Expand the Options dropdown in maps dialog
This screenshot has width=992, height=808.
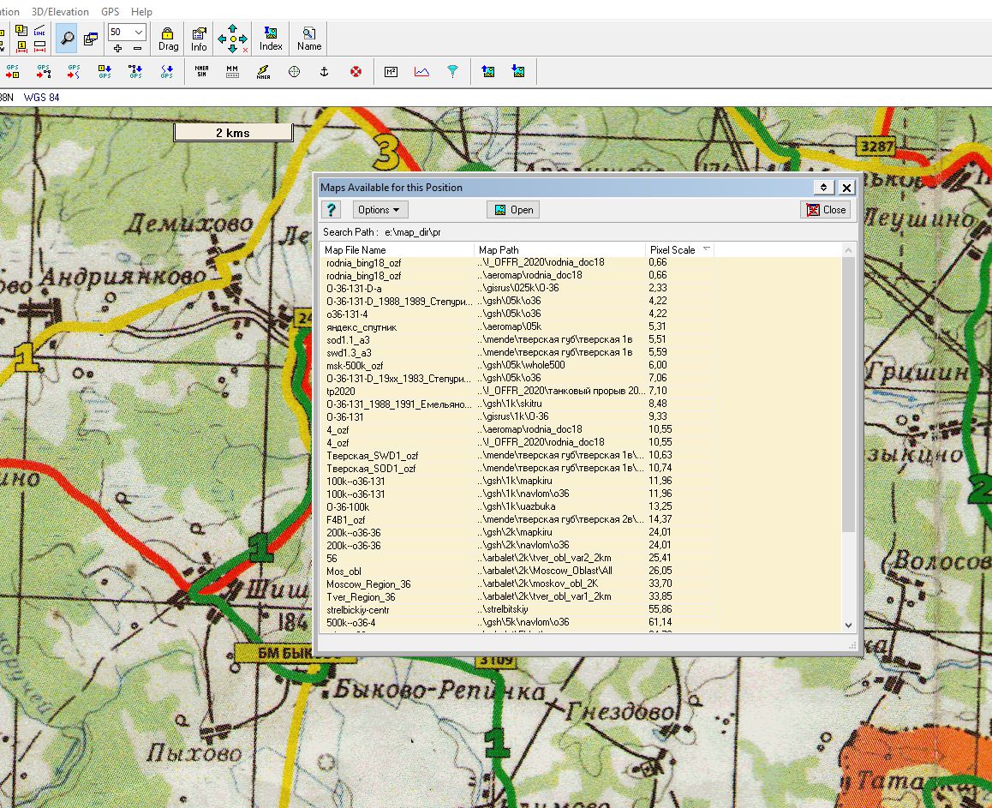click(x=380, y=210)
